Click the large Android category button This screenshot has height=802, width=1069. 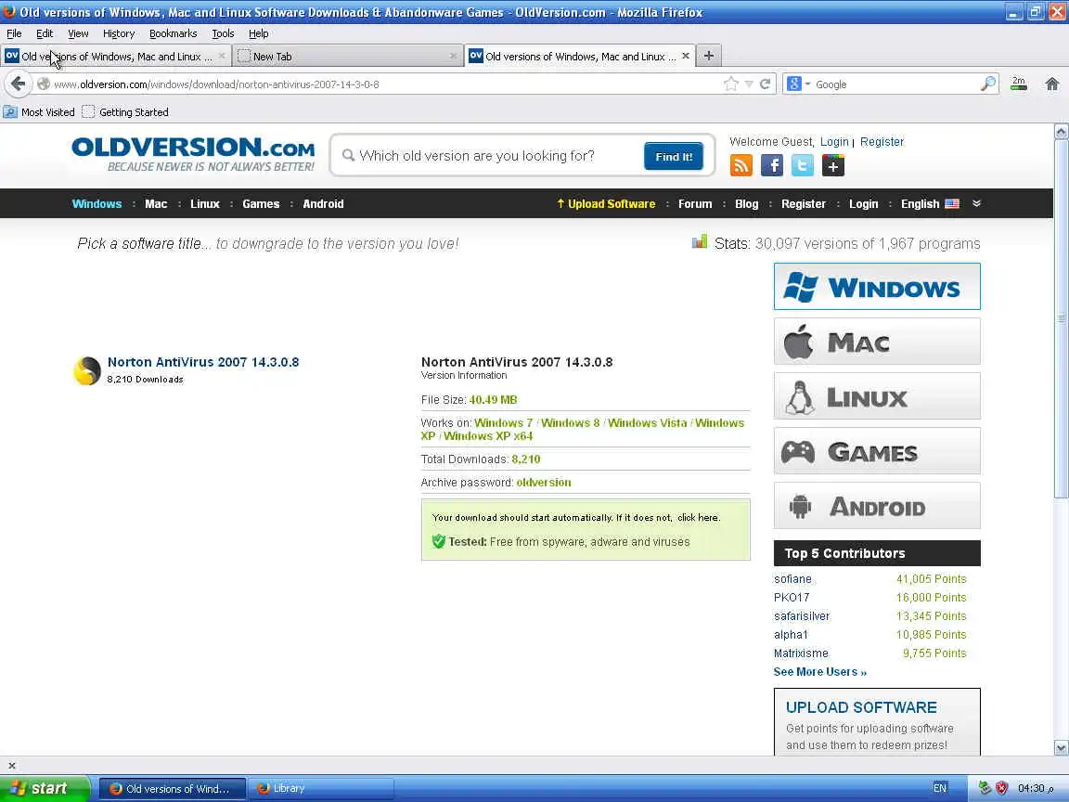[877, 505]
